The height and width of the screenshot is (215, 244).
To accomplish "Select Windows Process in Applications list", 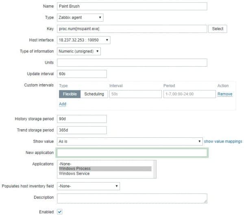I will 105,169.
